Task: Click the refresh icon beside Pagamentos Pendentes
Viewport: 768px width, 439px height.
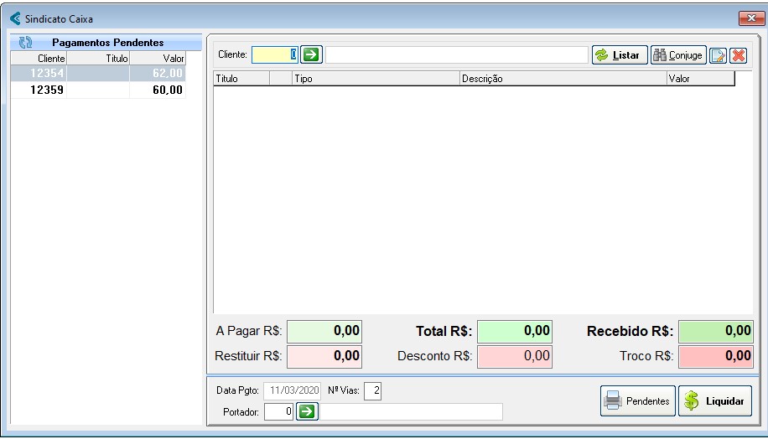Action: point(25,42)
